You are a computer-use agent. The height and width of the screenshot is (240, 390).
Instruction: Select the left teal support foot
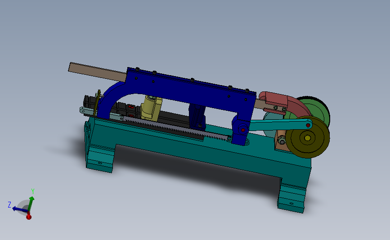pyautogui.click(x=100, y=158)
